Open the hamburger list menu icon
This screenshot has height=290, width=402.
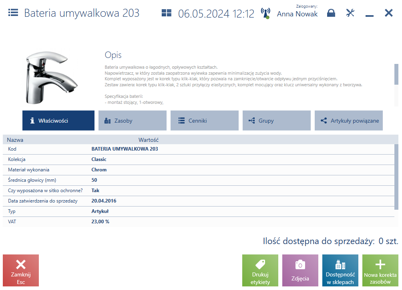coord(13,12)
